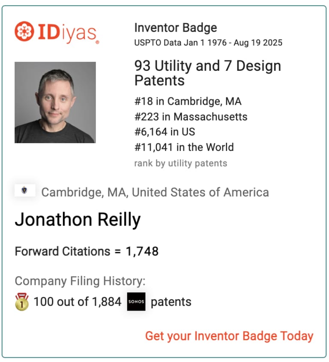Click the Inventor Badge title
This screenshot has width=329, height=362.
click(176, 28)
